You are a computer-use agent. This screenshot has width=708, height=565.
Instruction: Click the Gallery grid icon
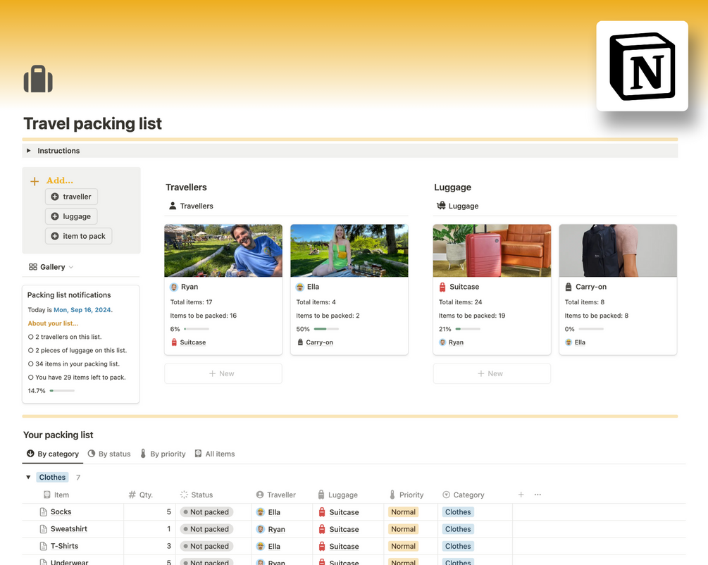(33, 267)
